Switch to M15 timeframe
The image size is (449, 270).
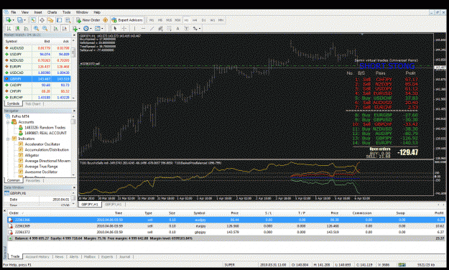[x=169, y=20]
